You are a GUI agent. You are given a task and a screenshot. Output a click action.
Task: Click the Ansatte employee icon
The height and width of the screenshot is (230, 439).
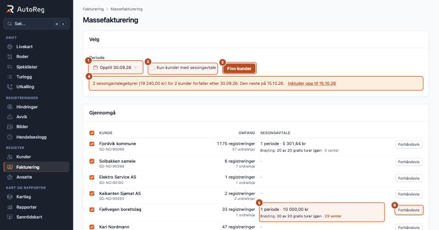10,177
